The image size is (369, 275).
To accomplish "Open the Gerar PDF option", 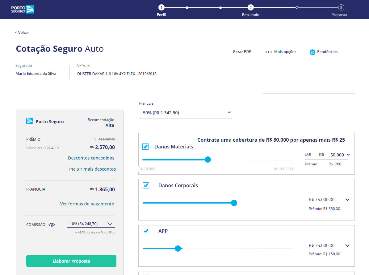I will pyautogui.click(x=242, y=51).
